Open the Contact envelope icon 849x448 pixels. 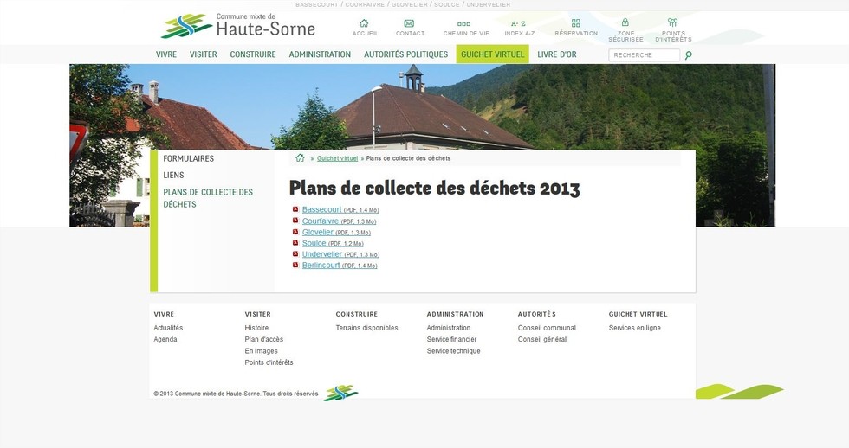[x=409, y=23]
